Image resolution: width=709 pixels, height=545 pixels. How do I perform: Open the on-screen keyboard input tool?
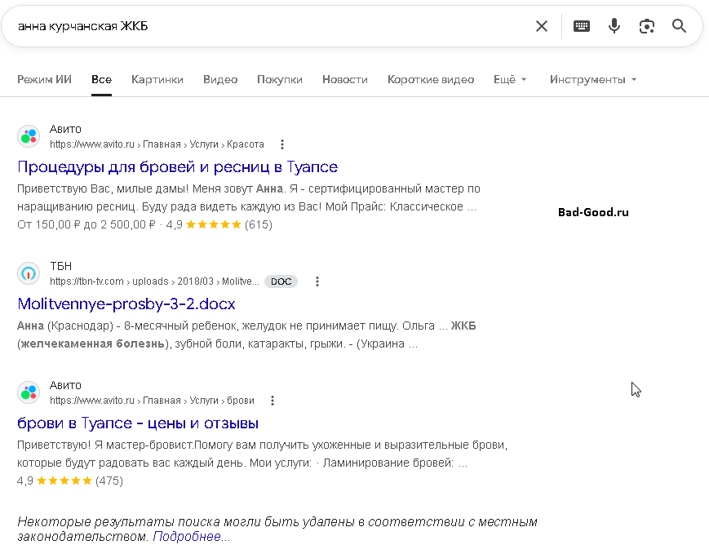pyautogui.click(x=581, y=26)
